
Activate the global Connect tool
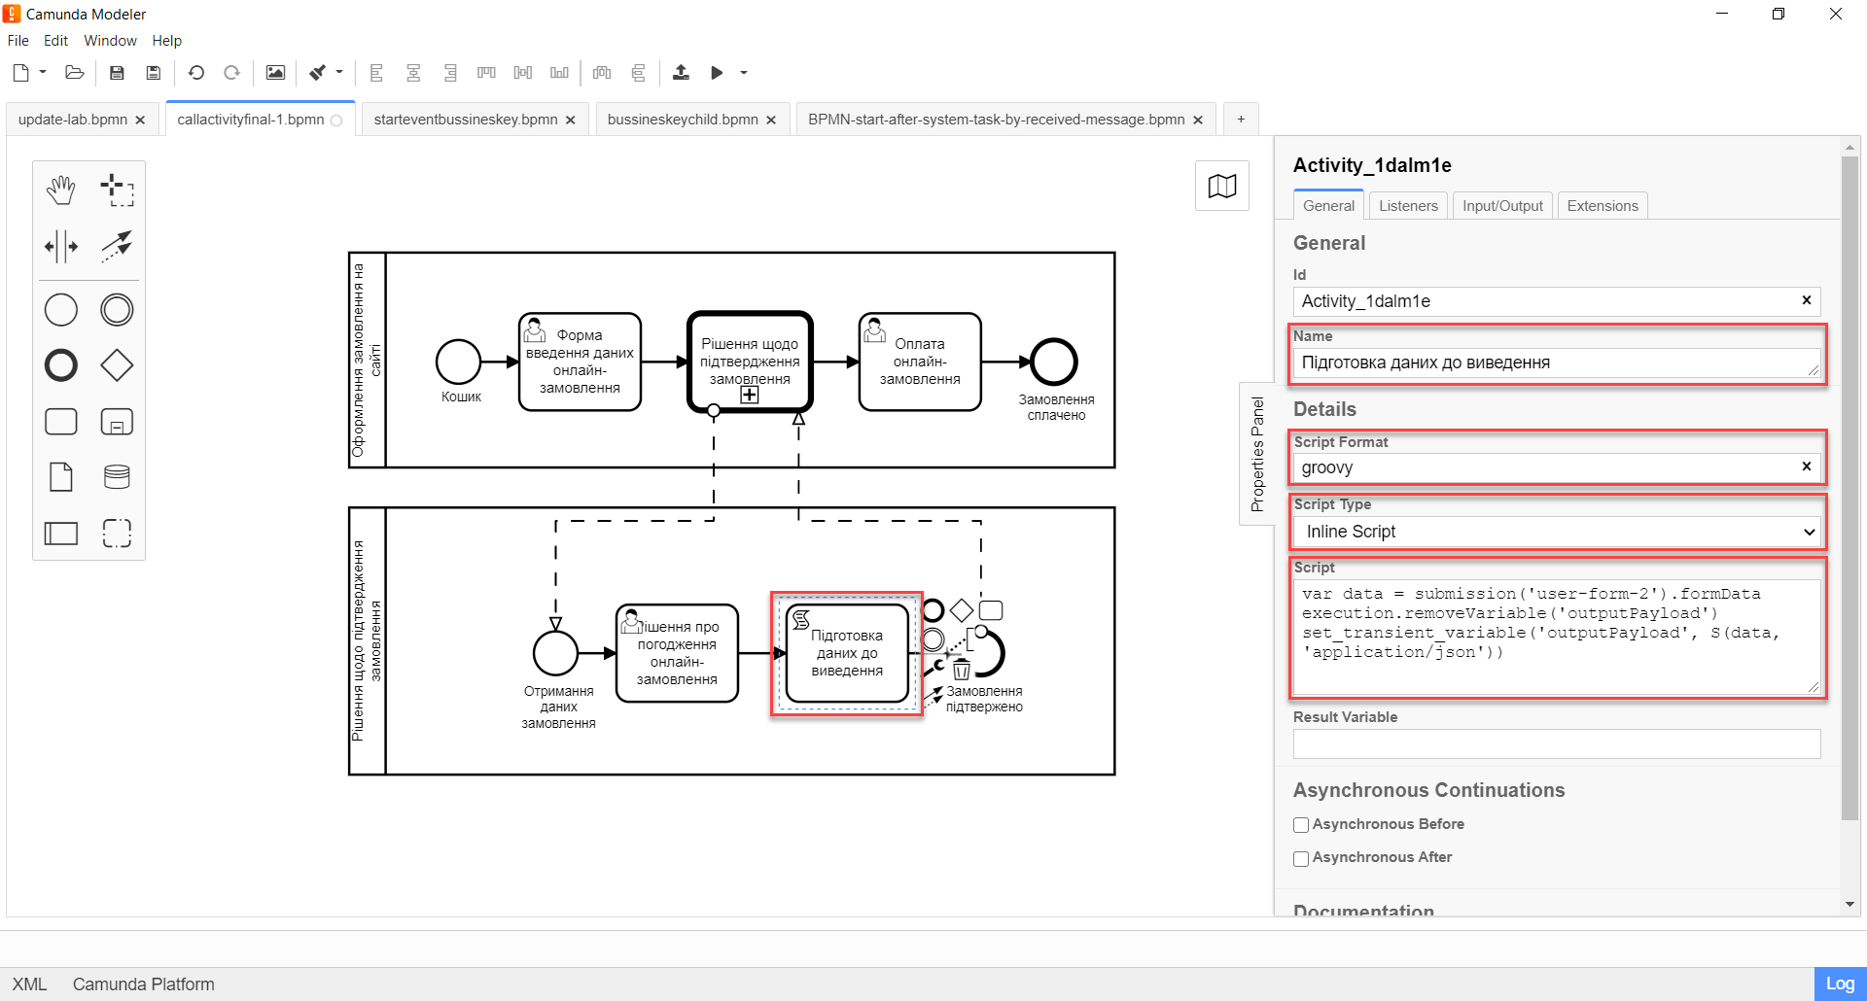click(x=117, y=246)
